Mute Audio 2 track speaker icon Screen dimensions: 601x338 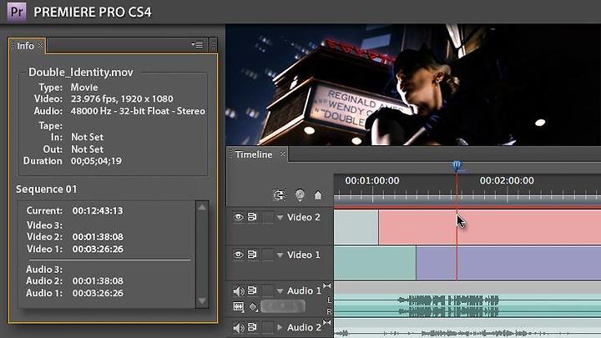[x=239, y=328]
